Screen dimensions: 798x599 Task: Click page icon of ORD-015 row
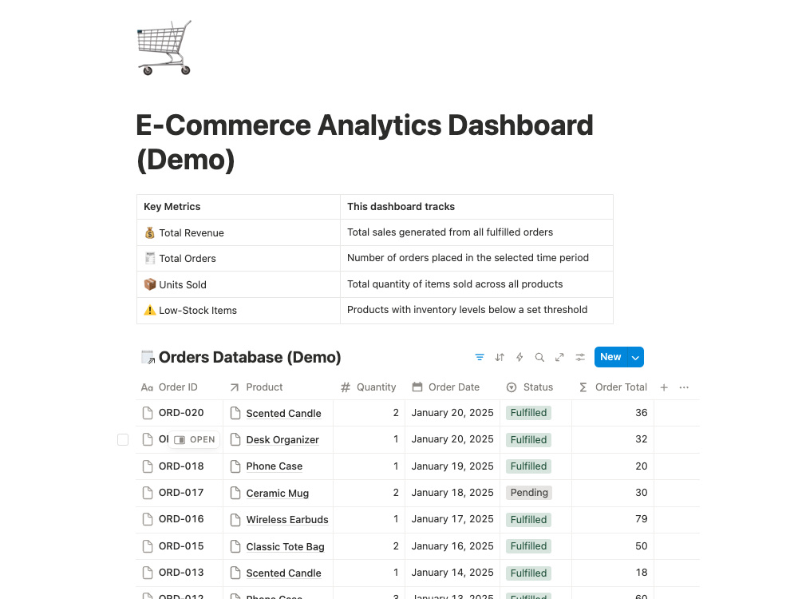pos(148,546)
